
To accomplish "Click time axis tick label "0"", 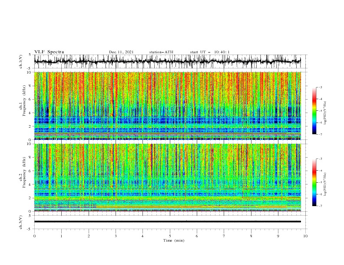I will click(x=34, y=236).
